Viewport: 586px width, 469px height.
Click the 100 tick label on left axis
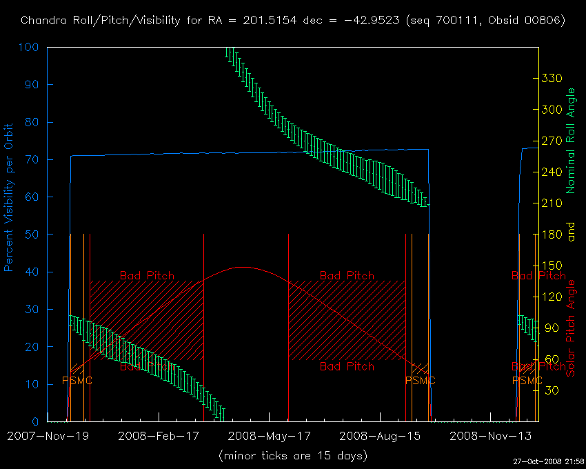(x=32, y=48)
